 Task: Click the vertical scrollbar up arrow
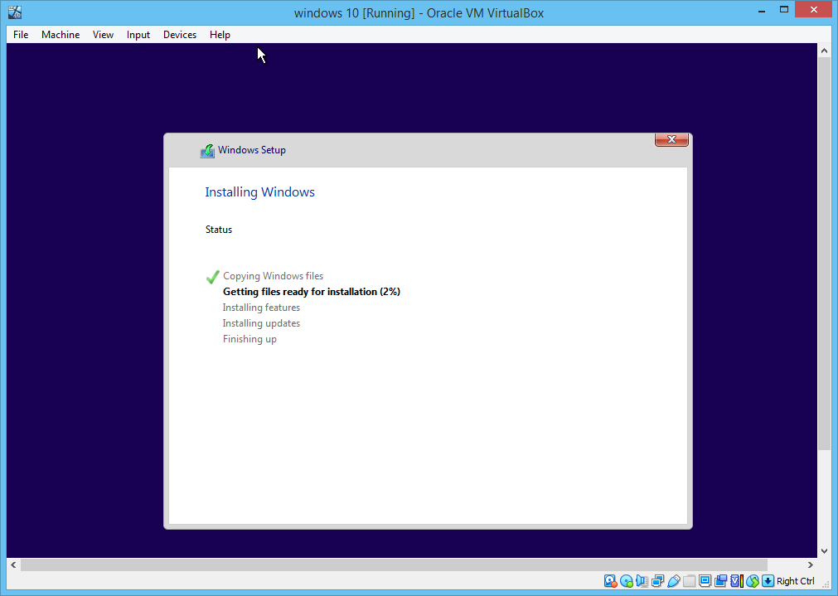[x=824, y=51]
